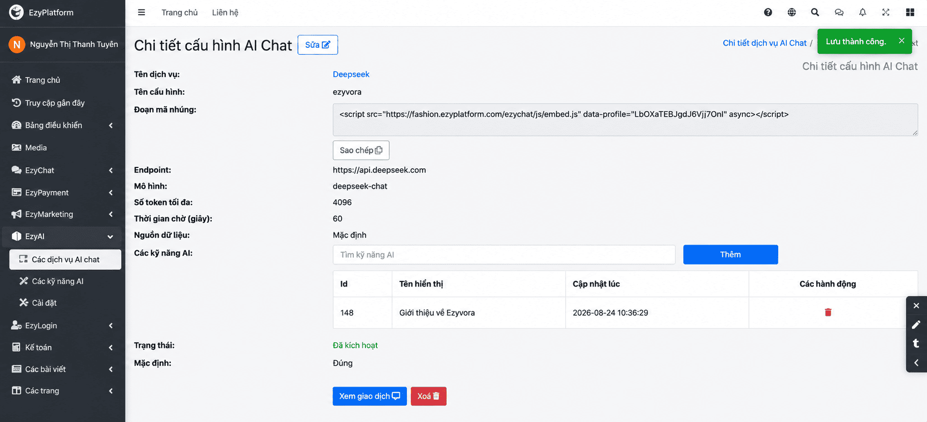Open Trang chủ in top navigation
The width and height of the screenshot is (927, 422).
[x=180, y=12]
